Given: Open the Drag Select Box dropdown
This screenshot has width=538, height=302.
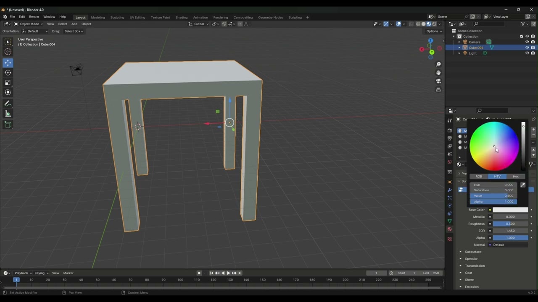Looking at the screenshot, I should (x=74, y=31).
